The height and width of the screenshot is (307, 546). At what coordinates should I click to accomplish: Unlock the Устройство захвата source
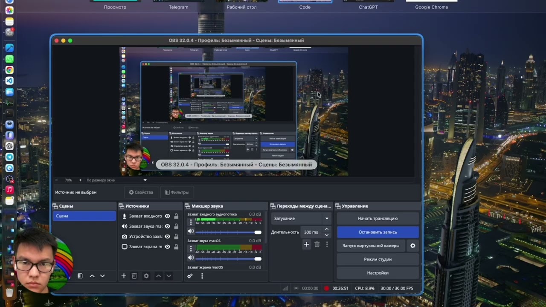click(176, 237)
